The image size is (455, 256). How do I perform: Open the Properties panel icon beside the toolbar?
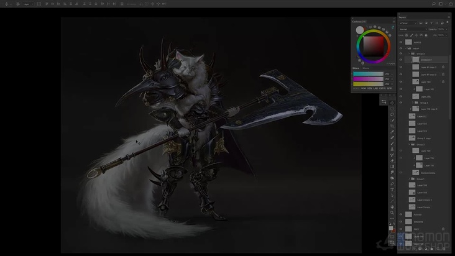(384, 102)
